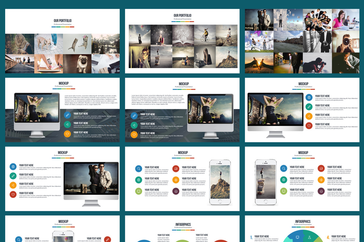
Task: Click iPhone mockup showing rock climber
Action: (220, 183)
